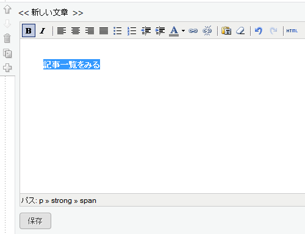Align text right
Image resolution: width=305 pixels, height=234 pixels.
coord(90,30)
